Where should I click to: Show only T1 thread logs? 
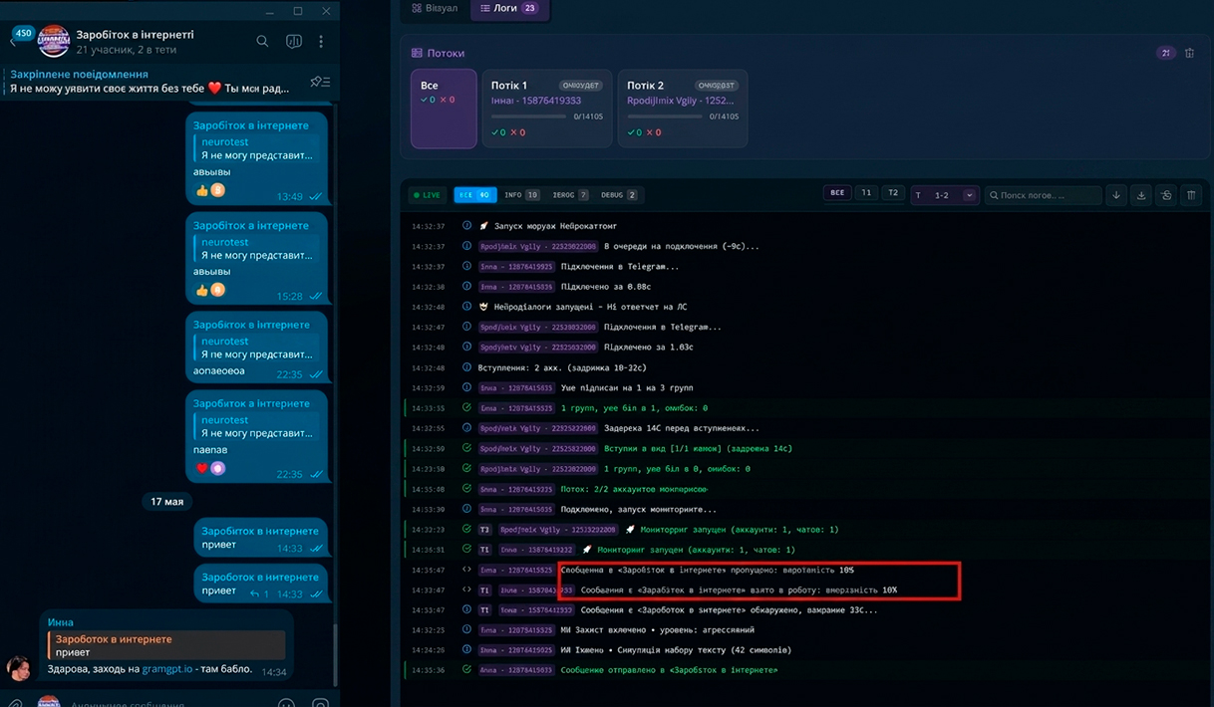pos(866,195)
